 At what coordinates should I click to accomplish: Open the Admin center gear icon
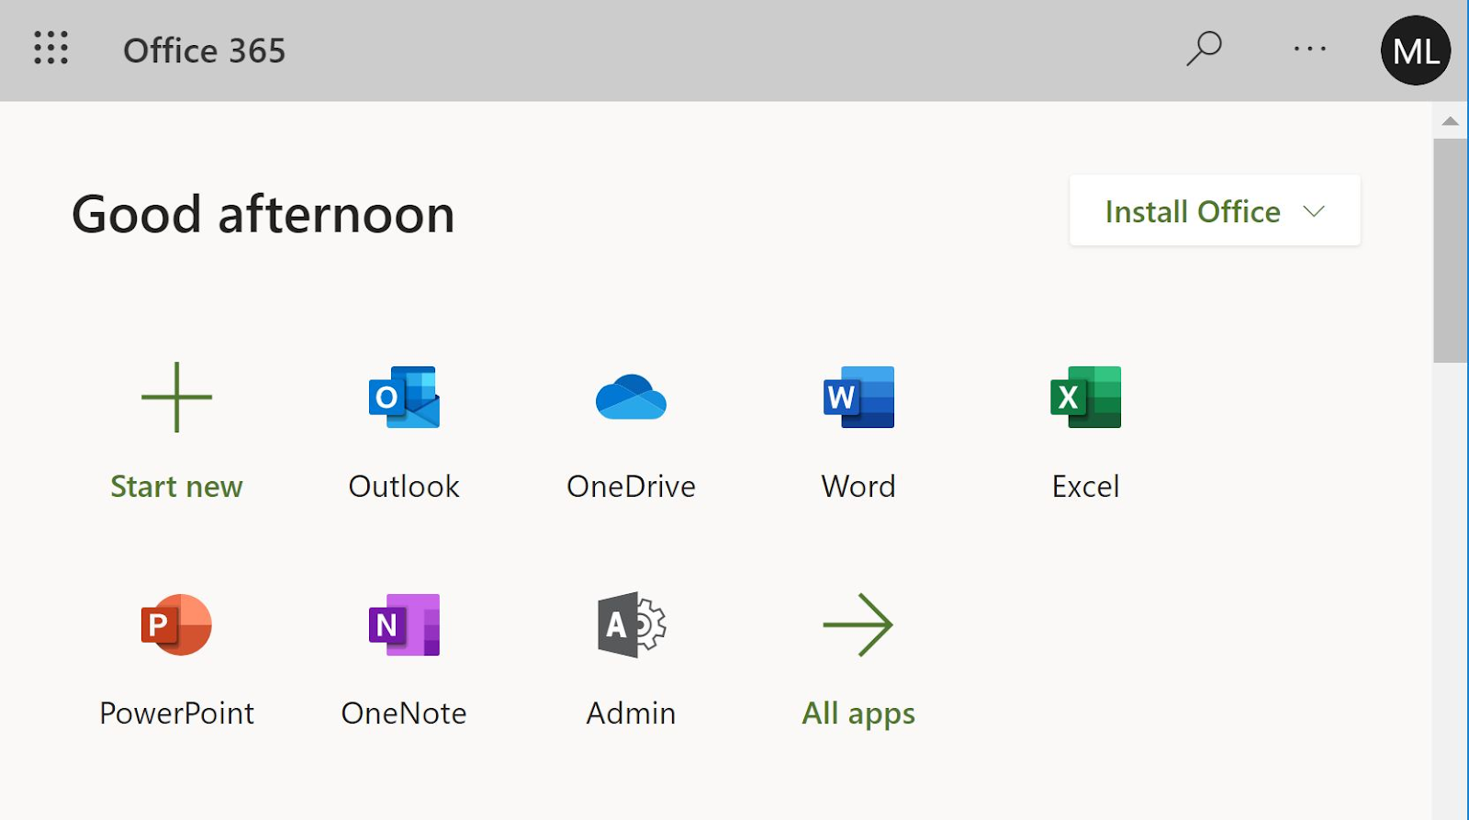point(631,624)
